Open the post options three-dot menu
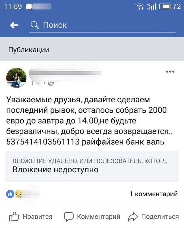 click(170, 71)
